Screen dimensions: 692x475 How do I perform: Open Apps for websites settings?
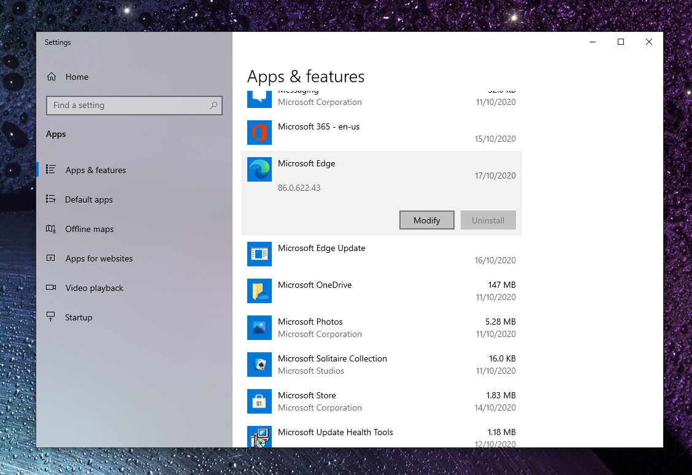point(99,258)
